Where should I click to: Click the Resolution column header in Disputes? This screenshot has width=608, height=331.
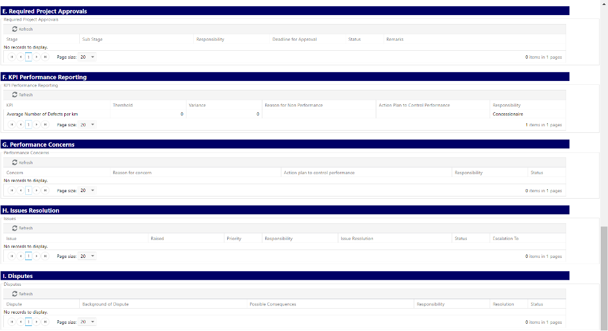(503, 304)
